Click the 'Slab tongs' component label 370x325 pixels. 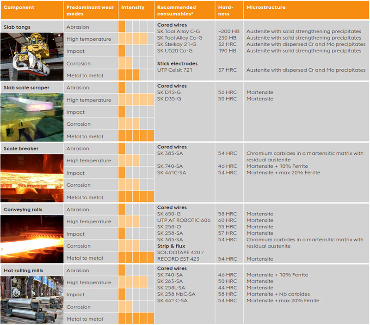(x=17, y=27)
